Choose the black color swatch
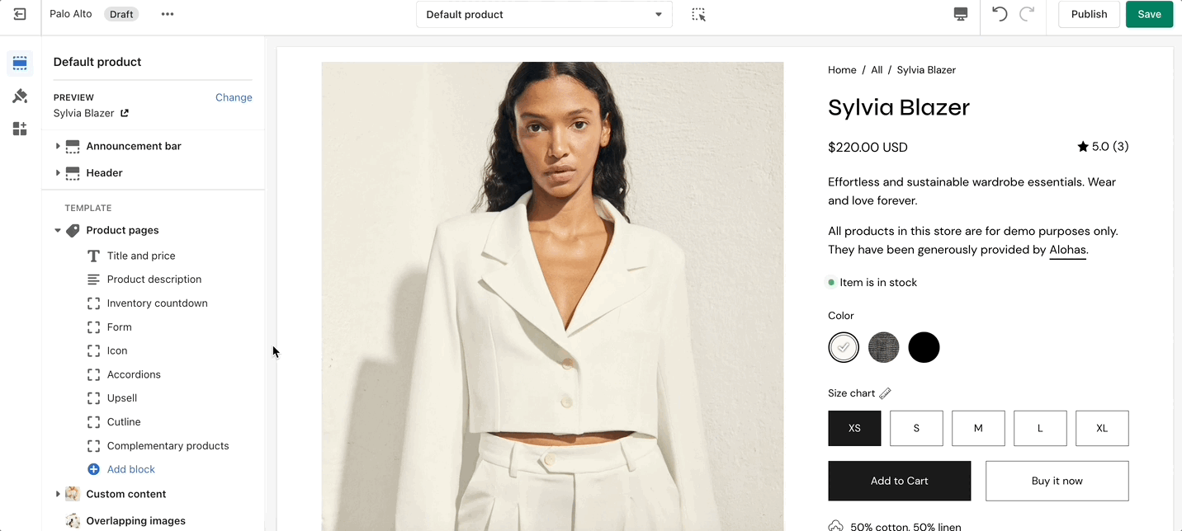The width and height of the screenshot is (1182, 531). (924, 347)
